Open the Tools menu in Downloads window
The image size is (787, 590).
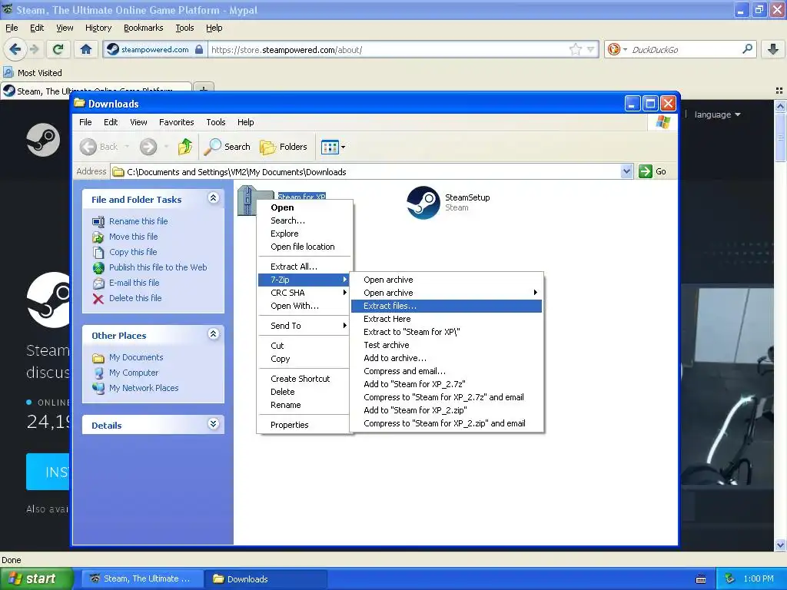click(x=216, y=122)
